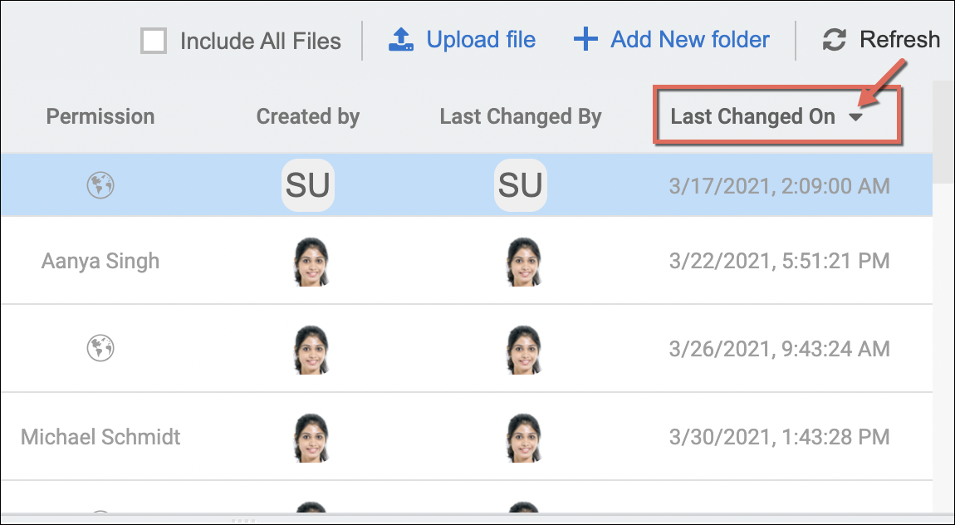Enable the Include All Files checkbox
This screenshot has width=955, height=525.
(154, 41)
